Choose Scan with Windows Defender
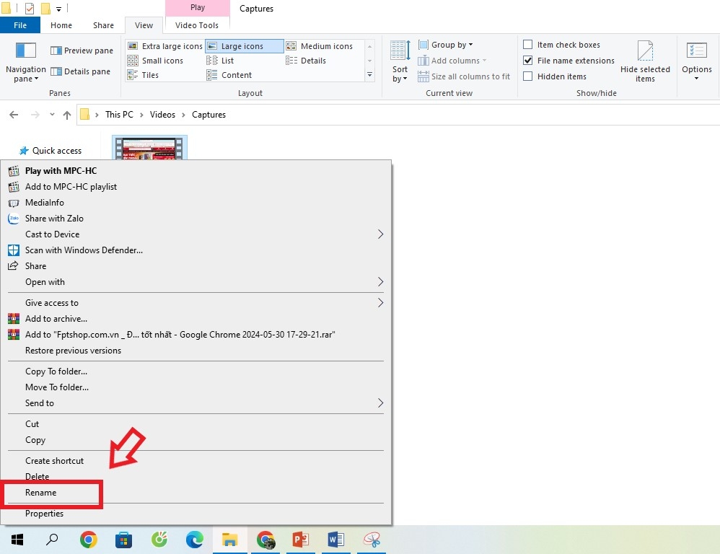The height and width of the screenshot is (554, 720). (x=196, y=250)
